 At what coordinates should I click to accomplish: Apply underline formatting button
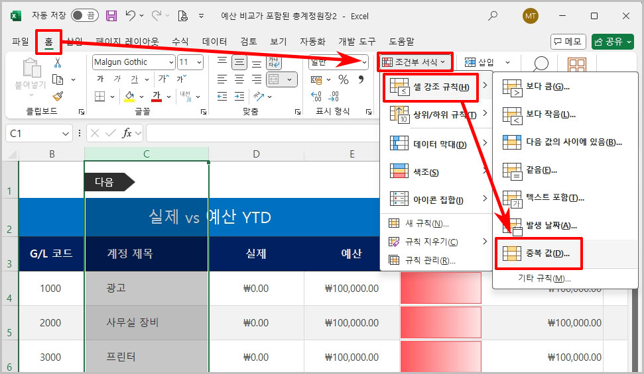click(134, 79)
